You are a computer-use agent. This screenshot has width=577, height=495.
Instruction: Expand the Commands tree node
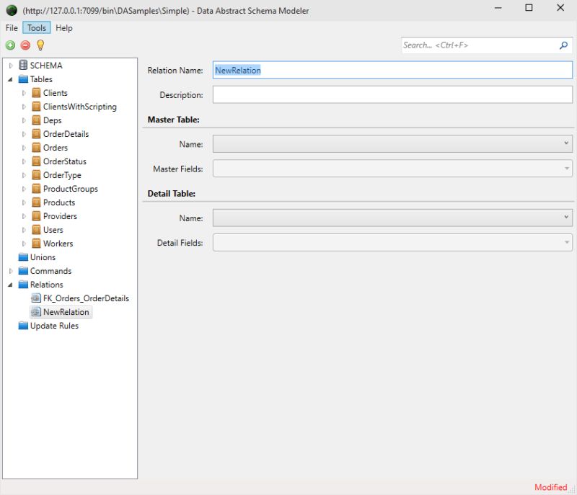[x=11, y=271]
